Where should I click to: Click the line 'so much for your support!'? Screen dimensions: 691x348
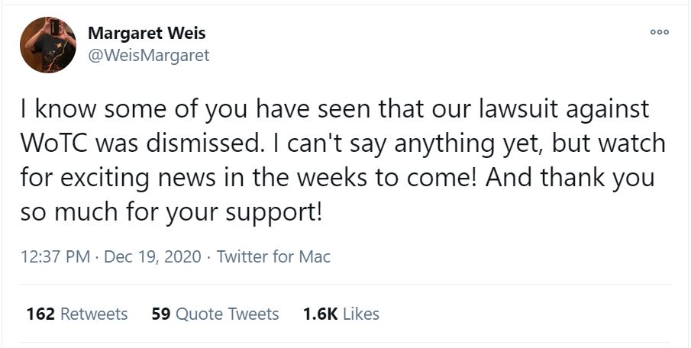pyautogui.click(x=172, y=211)
